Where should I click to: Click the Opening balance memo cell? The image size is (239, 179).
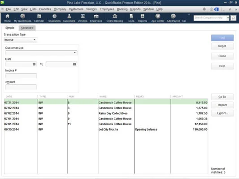[152, 129]
